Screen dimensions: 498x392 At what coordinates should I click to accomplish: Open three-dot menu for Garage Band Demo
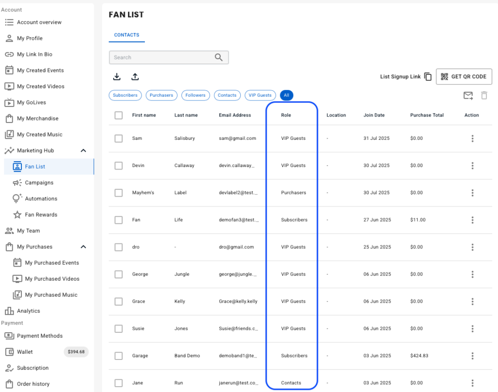tap(472, 356)
